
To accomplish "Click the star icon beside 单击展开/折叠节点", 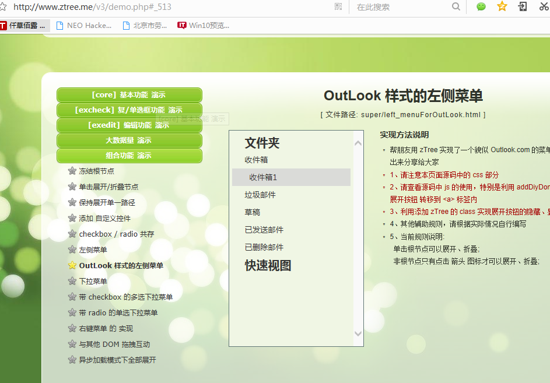I will pos(72,187).
